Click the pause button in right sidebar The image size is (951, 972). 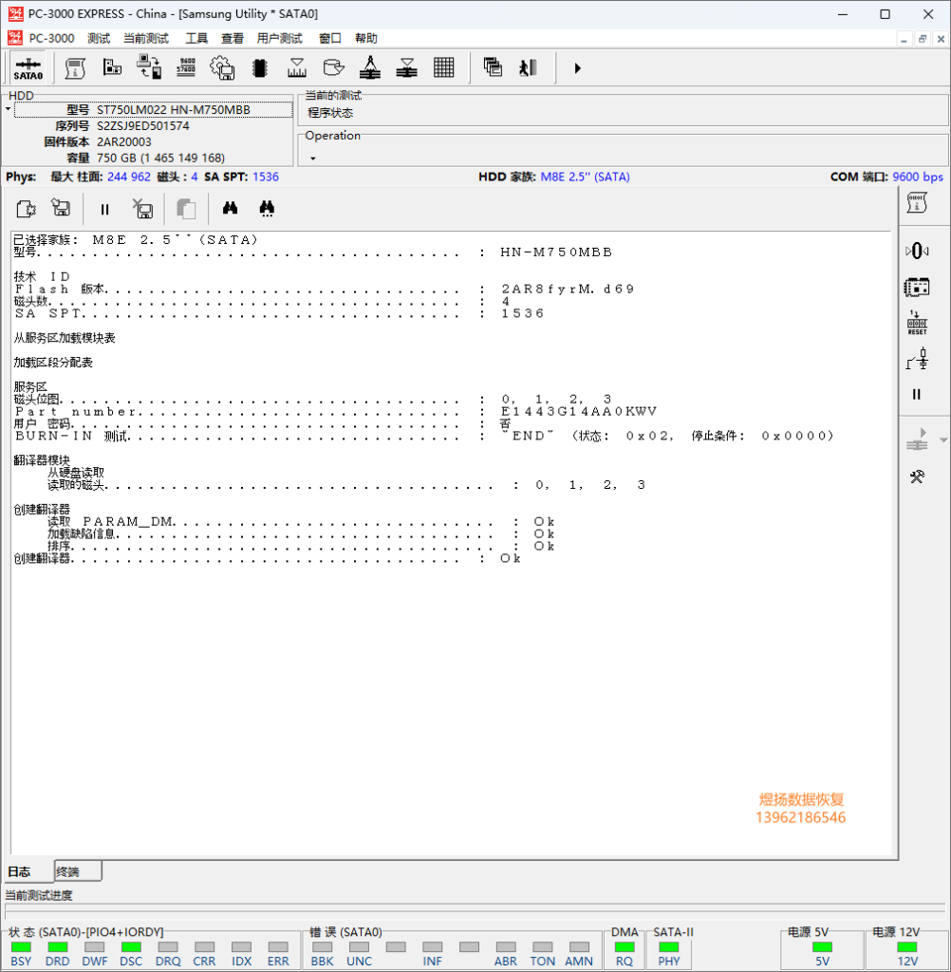coord(917,394)
